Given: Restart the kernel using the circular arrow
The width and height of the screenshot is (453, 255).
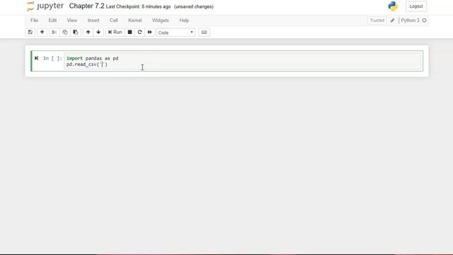Looking at the screenshot, I should point(140,32).
